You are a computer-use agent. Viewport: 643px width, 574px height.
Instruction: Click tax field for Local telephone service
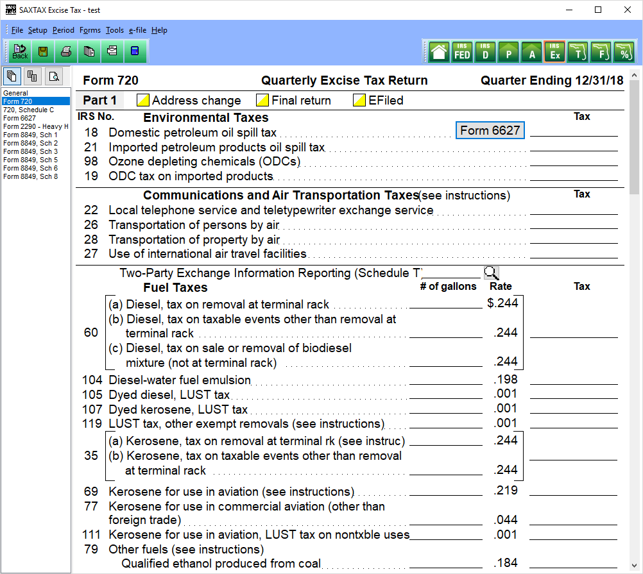(574, 209)
